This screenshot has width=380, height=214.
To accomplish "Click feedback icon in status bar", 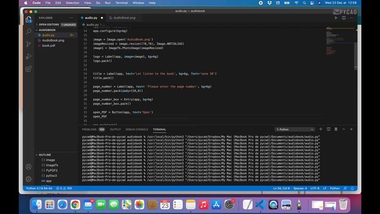I will tap(345, 188).
